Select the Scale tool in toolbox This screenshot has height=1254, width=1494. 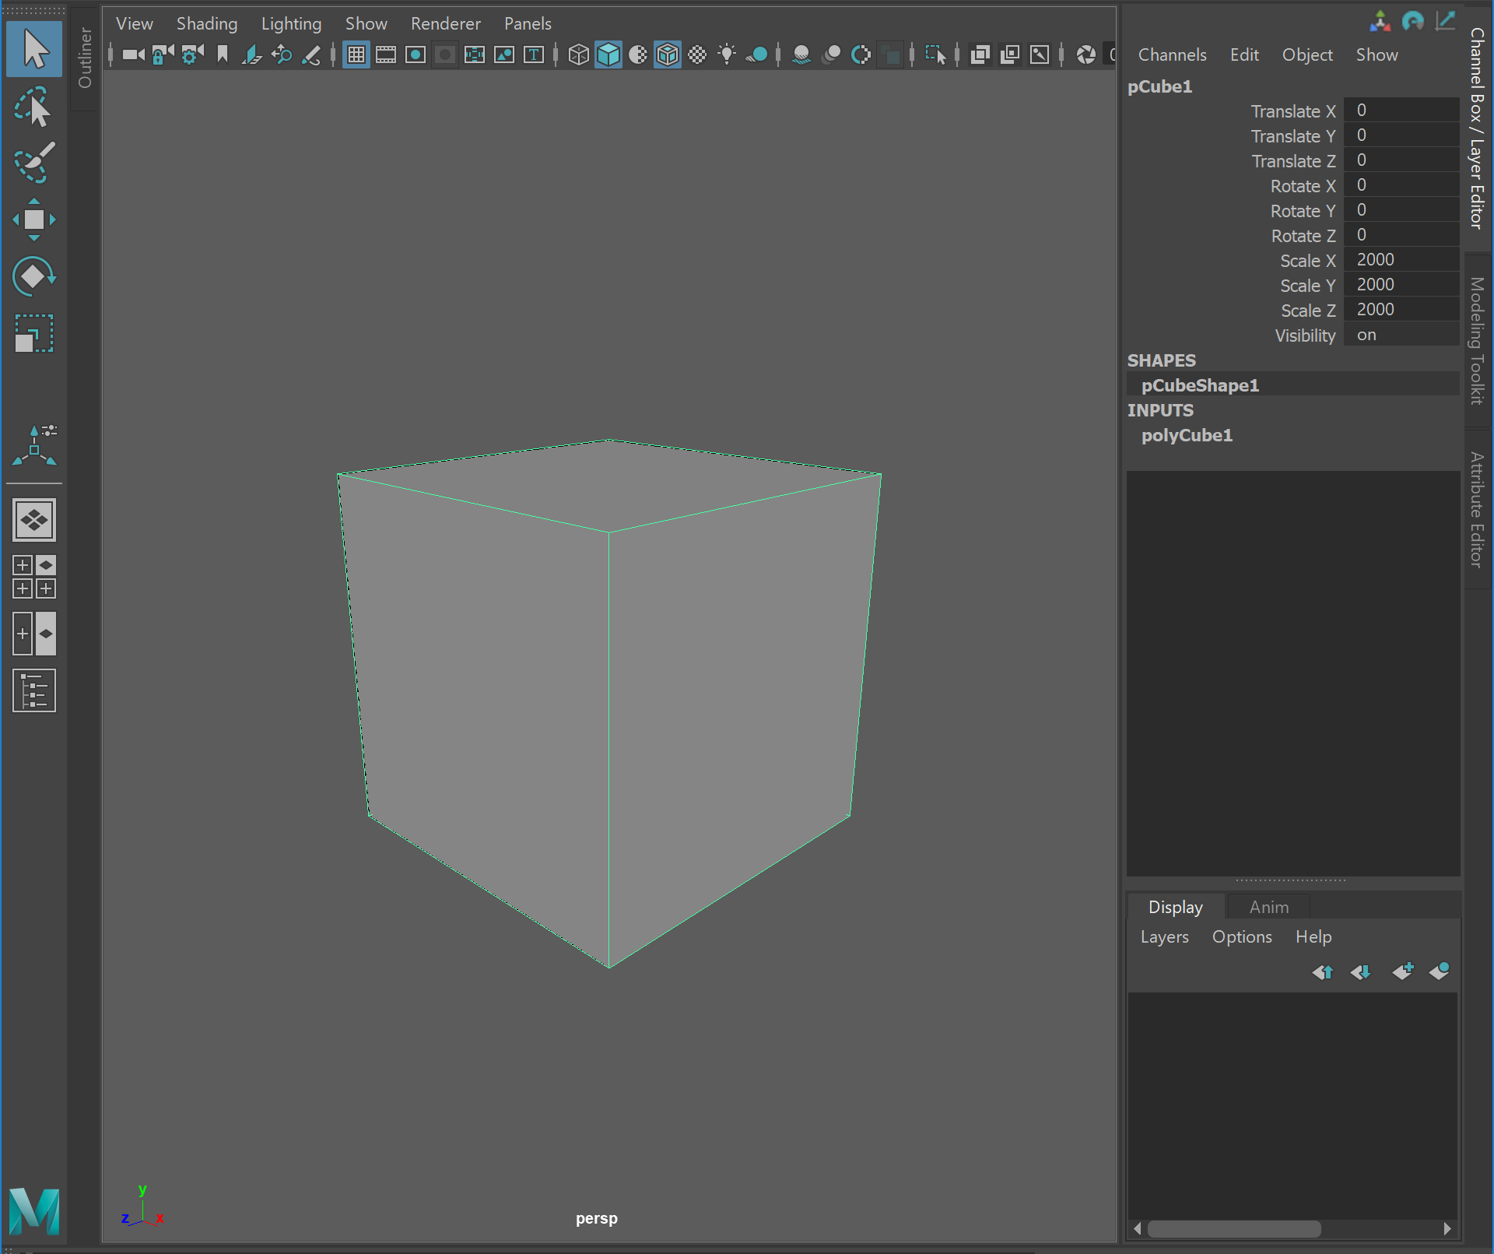[x=33, y=333]
